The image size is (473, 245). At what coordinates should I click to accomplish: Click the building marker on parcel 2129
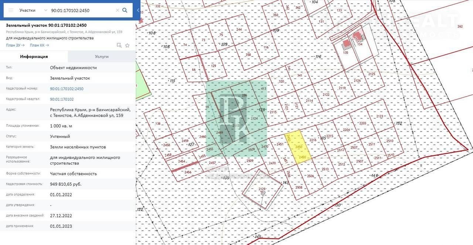[x=263, y=192]
